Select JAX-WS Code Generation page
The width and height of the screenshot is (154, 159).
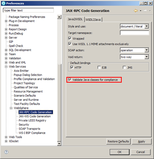35,116
